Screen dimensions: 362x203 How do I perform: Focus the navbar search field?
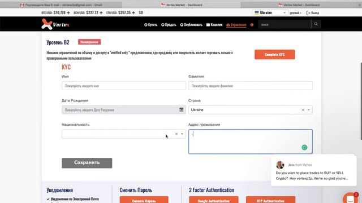[x=285, y=24]
